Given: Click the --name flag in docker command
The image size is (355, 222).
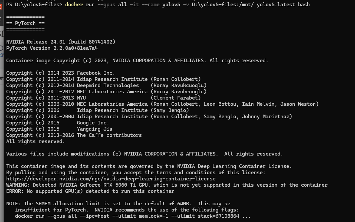Looking at the screenshot, I should pyautogui.click(x=151, y=5).
